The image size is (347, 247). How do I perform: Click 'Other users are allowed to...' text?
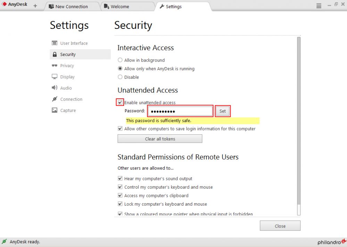click(x=146, y=168)
